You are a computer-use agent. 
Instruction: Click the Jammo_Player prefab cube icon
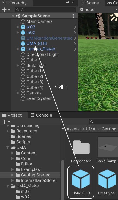23,49
